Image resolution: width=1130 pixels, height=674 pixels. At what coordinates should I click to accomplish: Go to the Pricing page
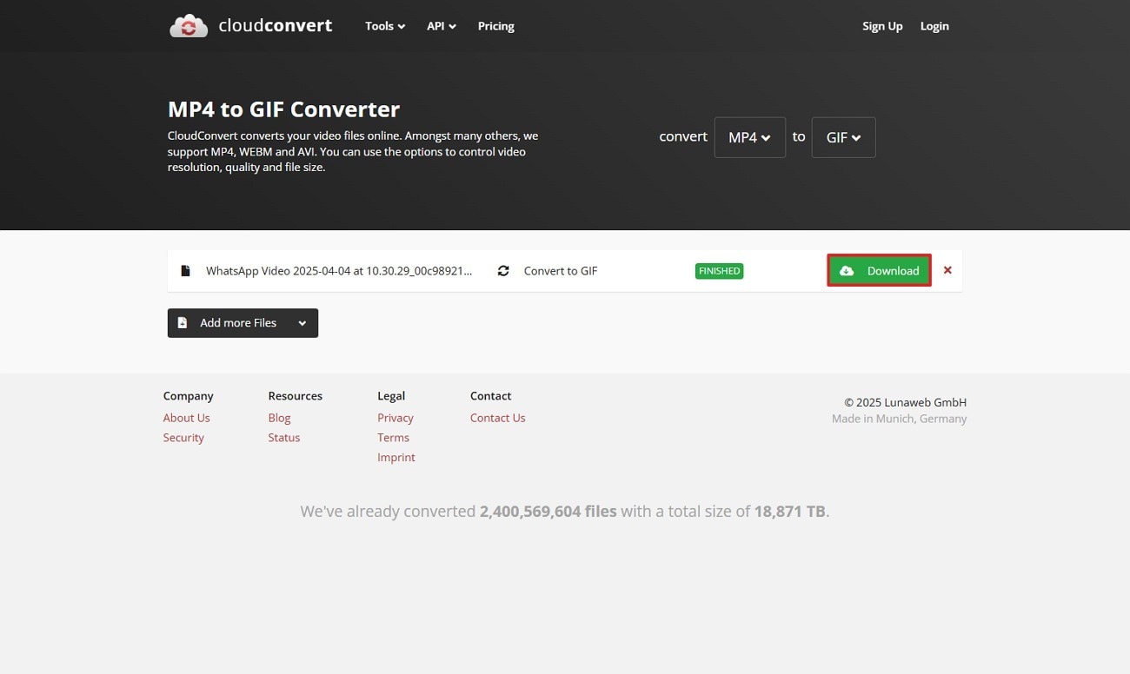pos(496,26)
